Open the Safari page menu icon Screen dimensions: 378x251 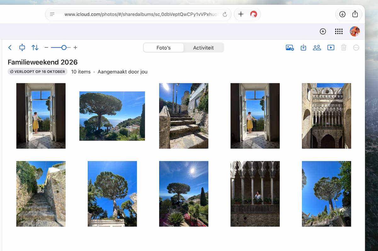click(52, 14)
